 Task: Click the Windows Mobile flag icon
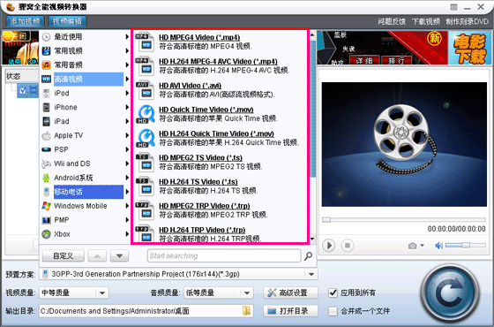point(46,206)
